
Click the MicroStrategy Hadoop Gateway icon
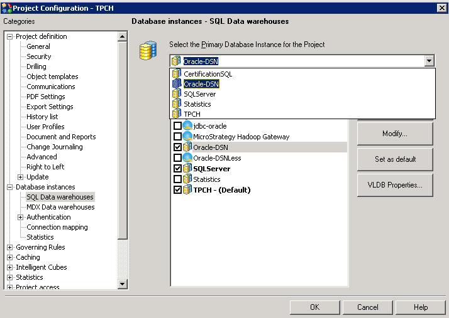(x=187, y=137)
